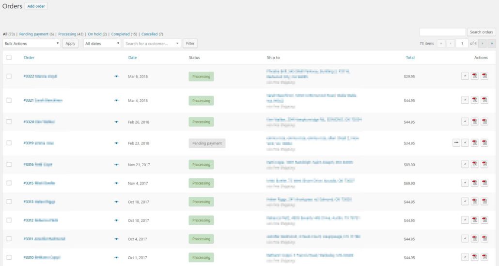Switch to Completed (15) orders view
The height and width of the screenshot is (266, 499).
pos(120,34)
